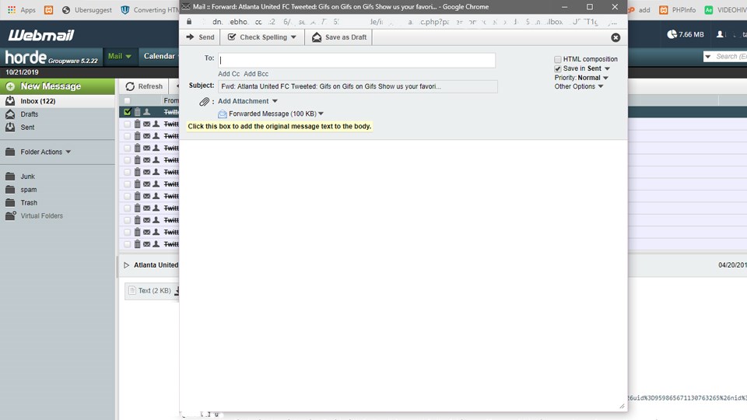Open the Check Spelling dropdown arrow

[293, 37]
